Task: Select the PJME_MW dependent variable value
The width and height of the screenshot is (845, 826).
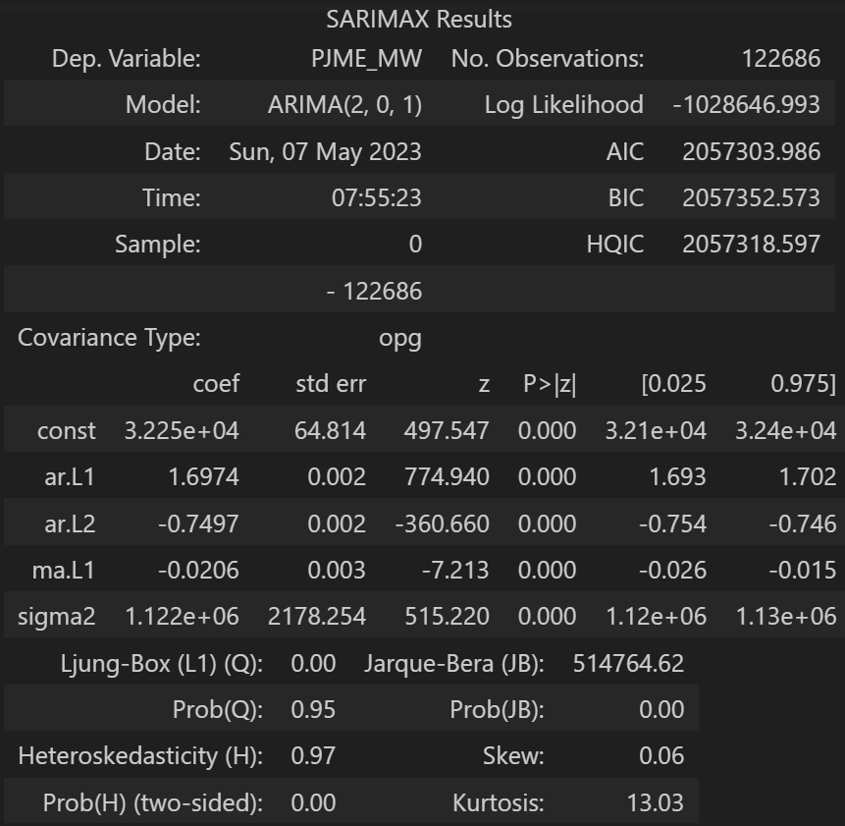Action: pyautogui.click(x=366, y=59)
